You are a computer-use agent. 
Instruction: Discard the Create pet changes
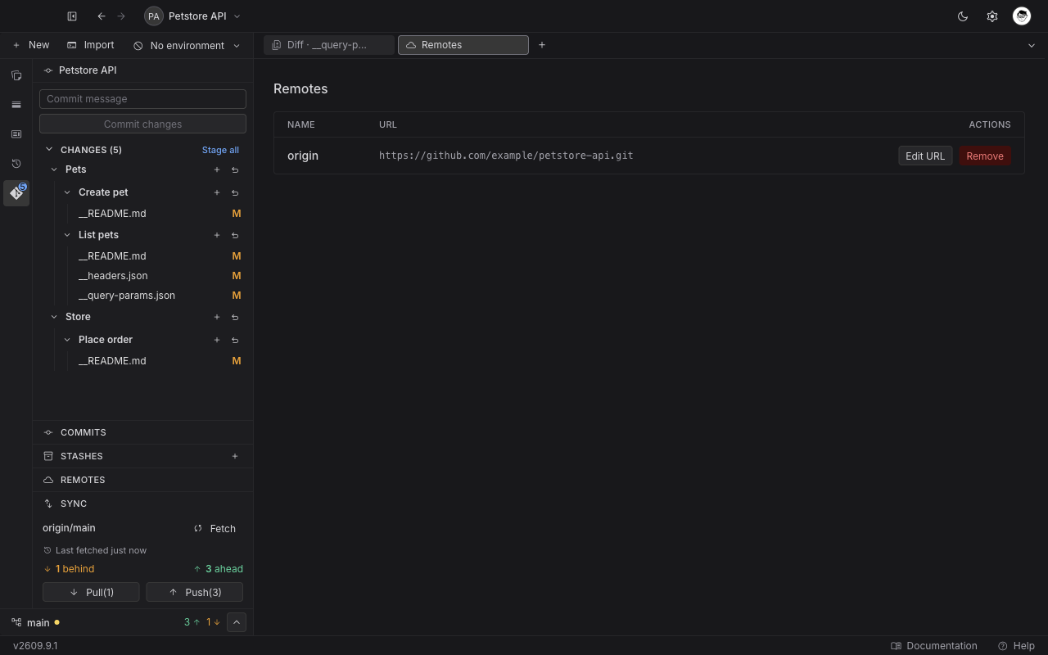click(235, 192)
